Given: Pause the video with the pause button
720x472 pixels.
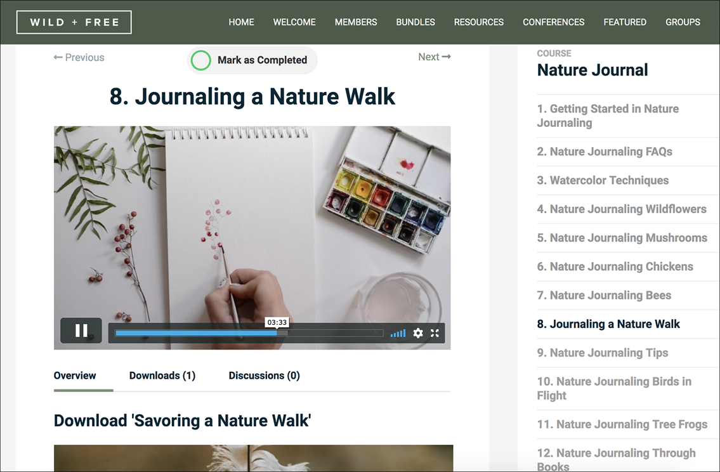Looking at the screenshot, I should click(x=81, y=331).
